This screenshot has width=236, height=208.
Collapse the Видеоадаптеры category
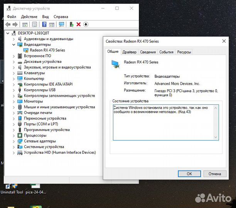[x=14, y=44]
